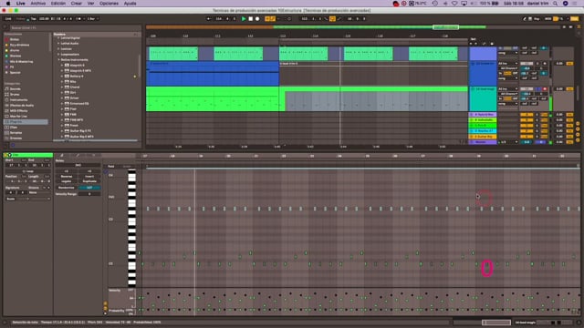Click the Link button

[8, 18]
